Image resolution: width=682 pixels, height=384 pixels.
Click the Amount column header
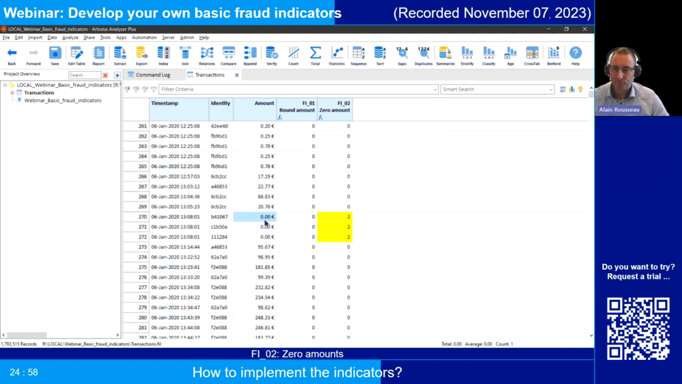tap(255, 109)
